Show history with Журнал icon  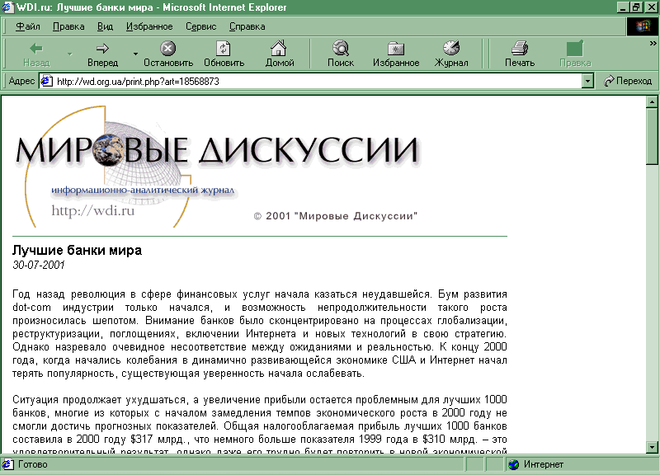coord(451,49)
